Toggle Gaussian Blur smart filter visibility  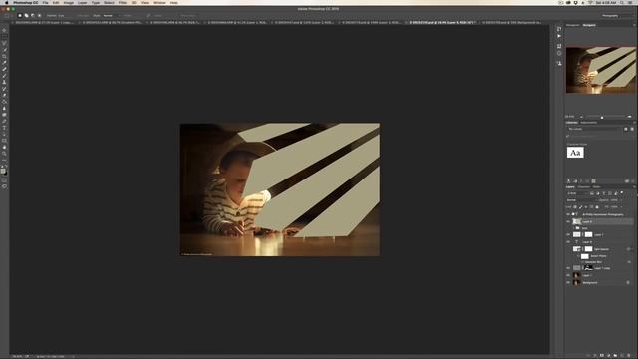click(x=582, y=262)
